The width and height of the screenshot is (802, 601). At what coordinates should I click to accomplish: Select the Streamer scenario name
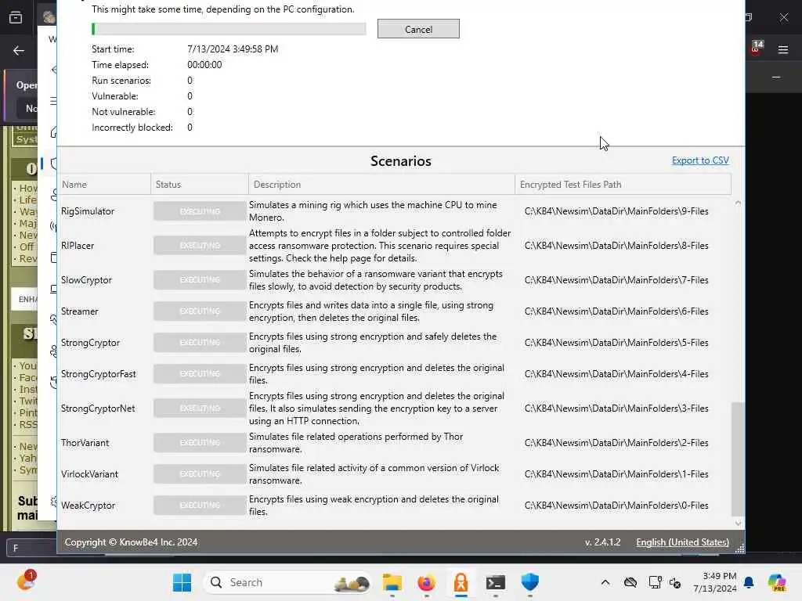click(79, 311)
